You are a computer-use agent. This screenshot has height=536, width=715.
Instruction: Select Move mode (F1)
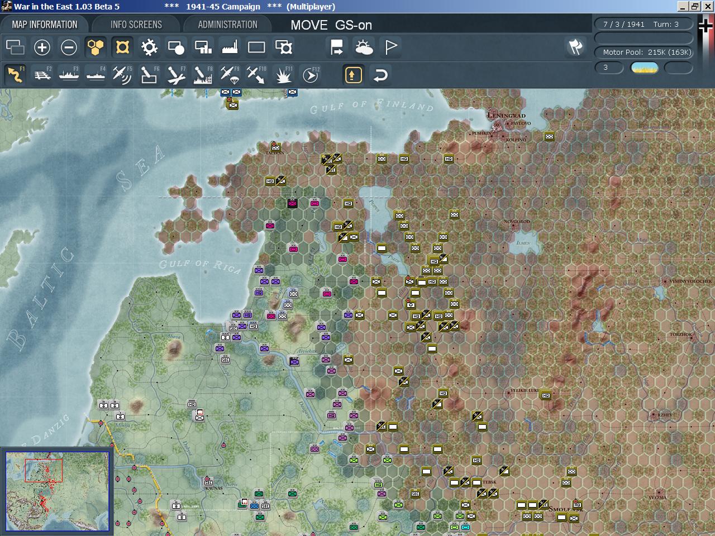pyautogui.click(x=15, y=75)
